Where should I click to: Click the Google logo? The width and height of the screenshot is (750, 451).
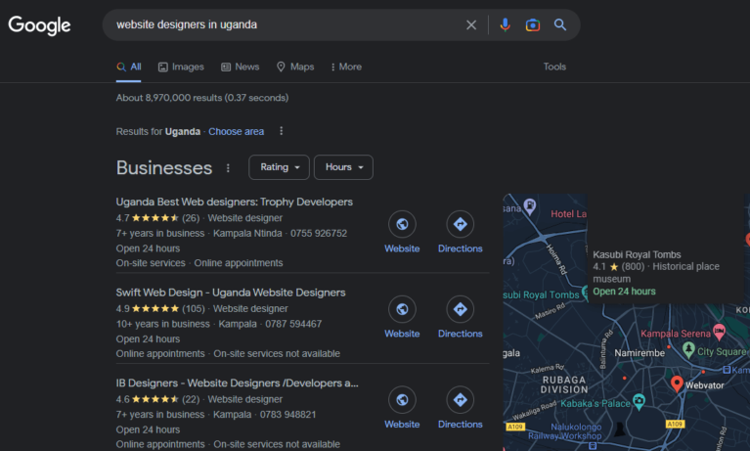(x=39, y=24)
